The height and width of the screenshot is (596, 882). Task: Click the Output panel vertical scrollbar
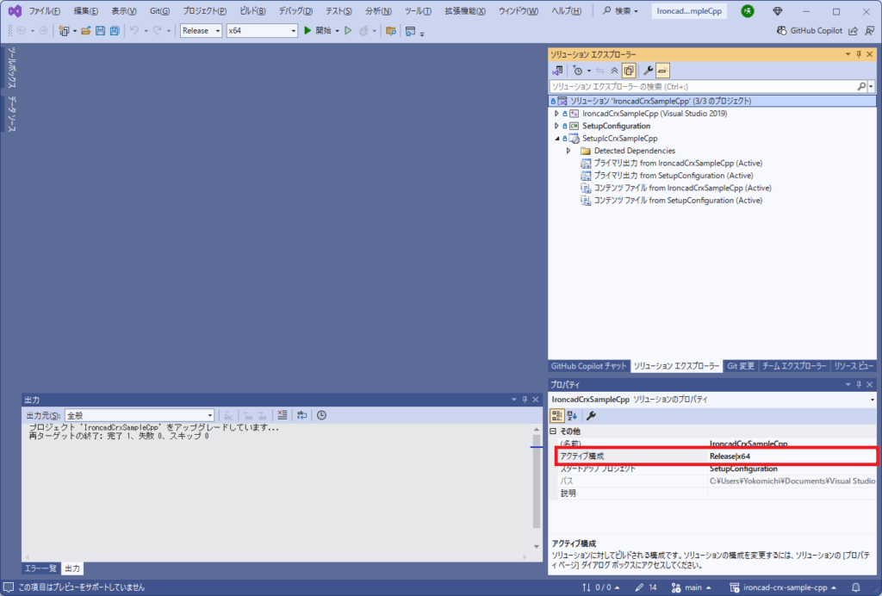[537, 482]
